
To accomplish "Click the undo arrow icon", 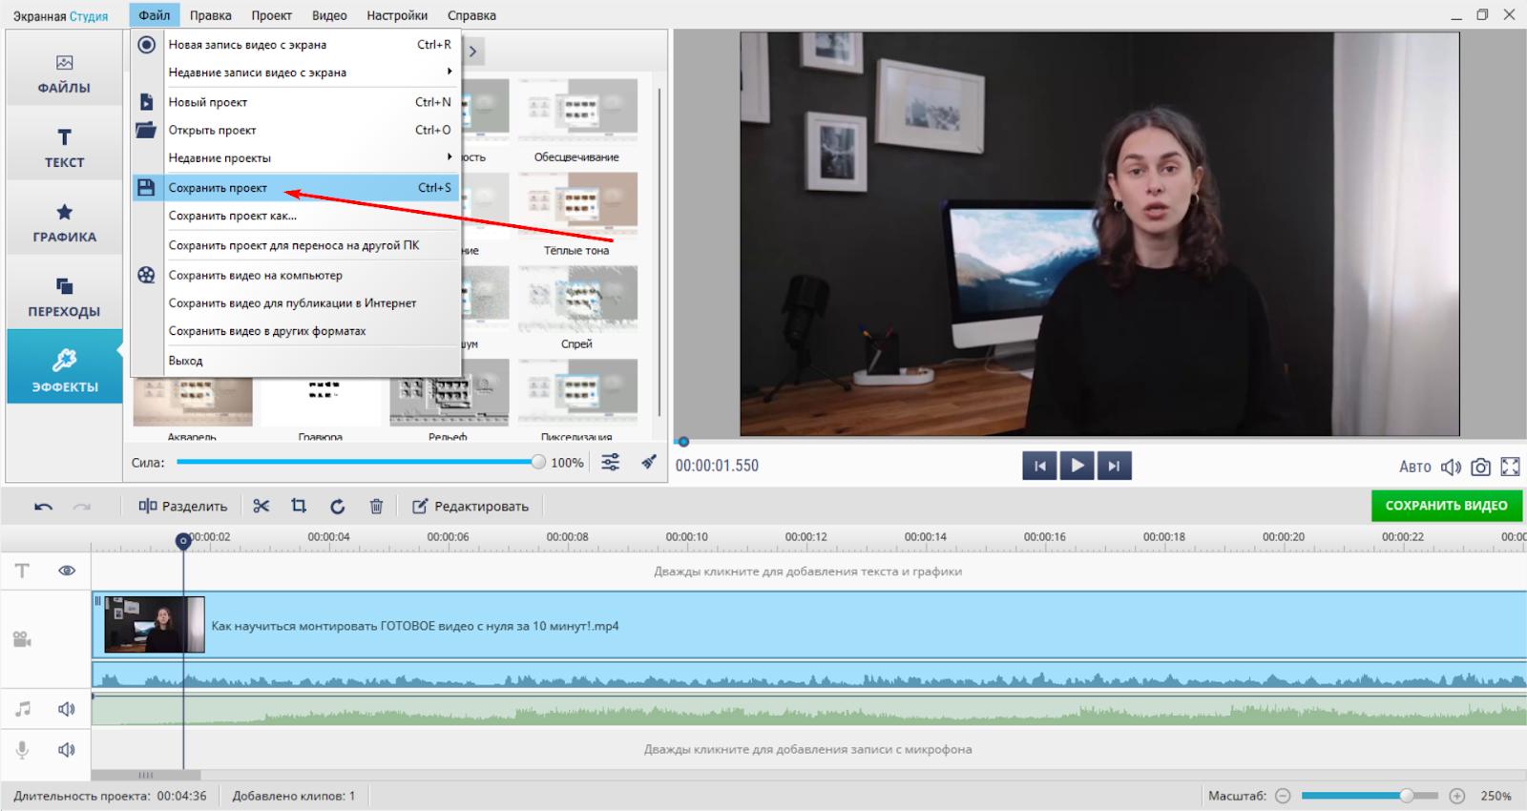I will click(x=44, y=507).
